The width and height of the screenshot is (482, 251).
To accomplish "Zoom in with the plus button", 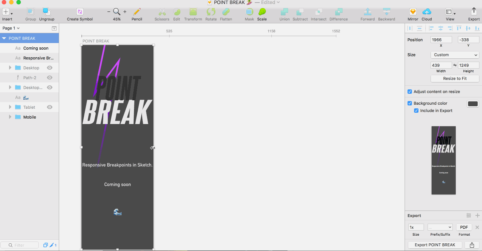I will point(125,12).
